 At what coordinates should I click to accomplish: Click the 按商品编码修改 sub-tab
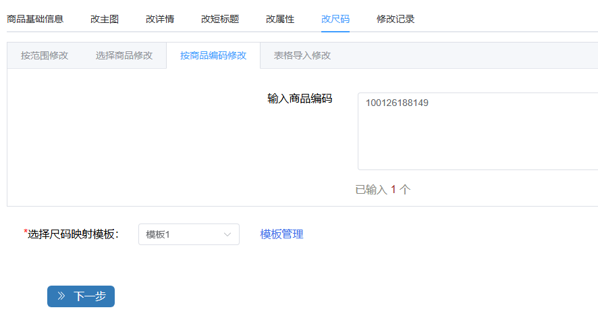pyautogui.click(x=213, y=55)
